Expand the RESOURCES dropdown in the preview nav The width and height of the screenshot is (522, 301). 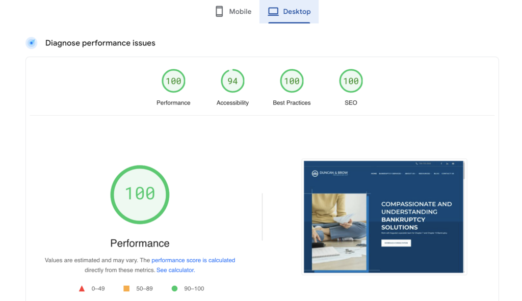click(425, 174)
